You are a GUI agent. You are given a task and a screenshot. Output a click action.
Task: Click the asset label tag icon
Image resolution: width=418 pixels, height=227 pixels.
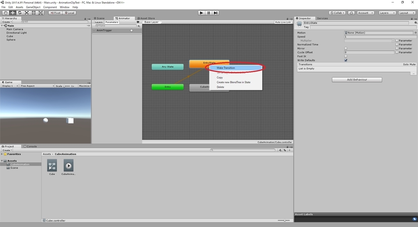(415, 219)
